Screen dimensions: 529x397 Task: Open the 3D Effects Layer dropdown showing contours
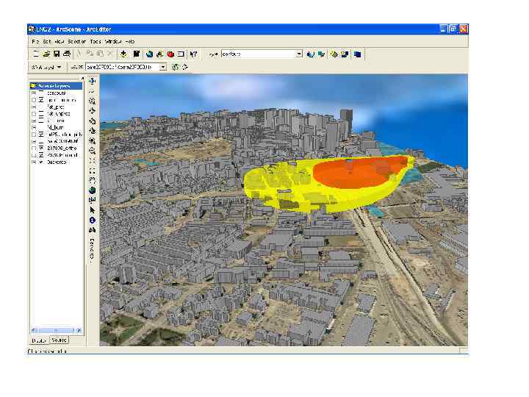[298, 54]
